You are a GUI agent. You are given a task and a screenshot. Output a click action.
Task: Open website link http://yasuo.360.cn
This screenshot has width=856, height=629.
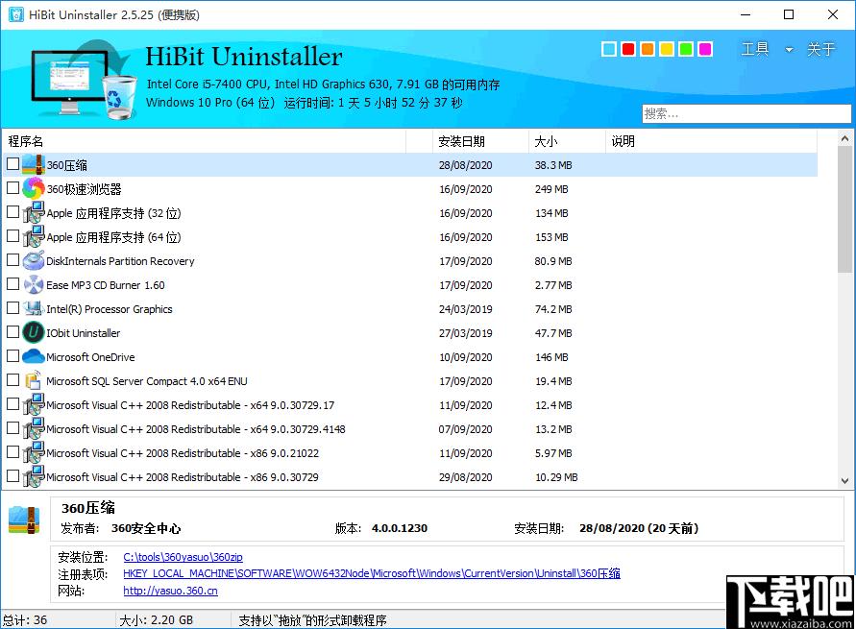pyautogui.click(x=170, y=591)
